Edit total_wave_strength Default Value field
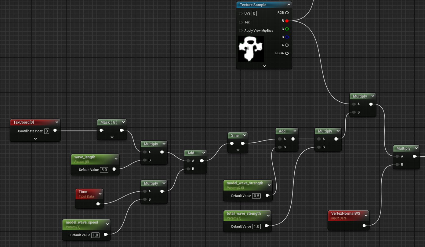 coord(256,227)
